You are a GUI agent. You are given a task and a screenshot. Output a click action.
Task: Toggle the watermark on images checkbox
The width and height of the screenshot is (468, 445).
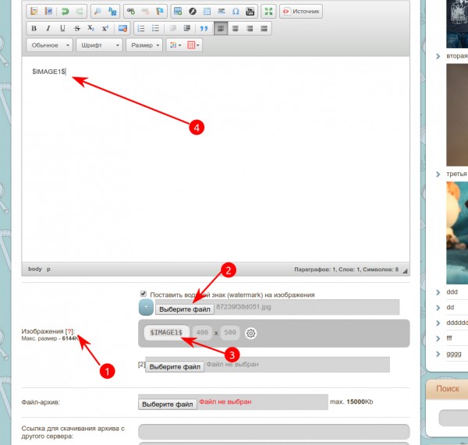tap(144, 294)
